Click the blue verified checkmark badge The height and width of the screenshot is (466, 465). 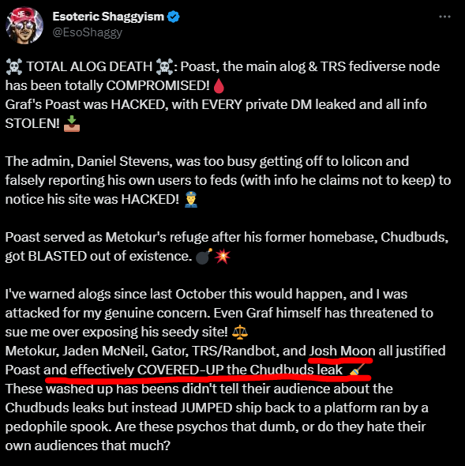pos(174,17)
